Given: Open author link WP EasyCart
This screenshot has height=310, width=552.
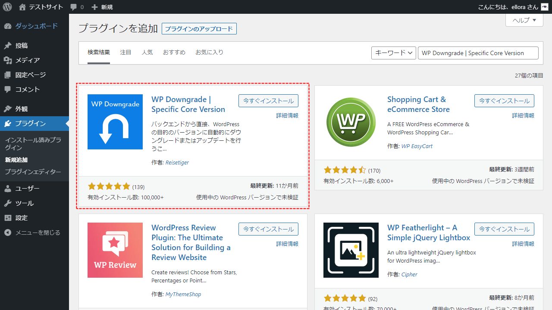Looking at the screenshot, I should 417,146.
